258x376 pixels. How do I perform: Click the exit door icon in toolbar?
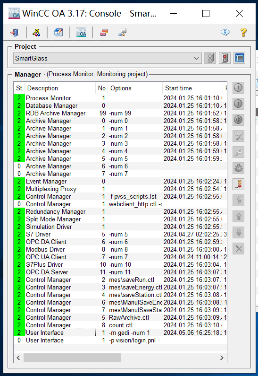(x=15, y=32)
